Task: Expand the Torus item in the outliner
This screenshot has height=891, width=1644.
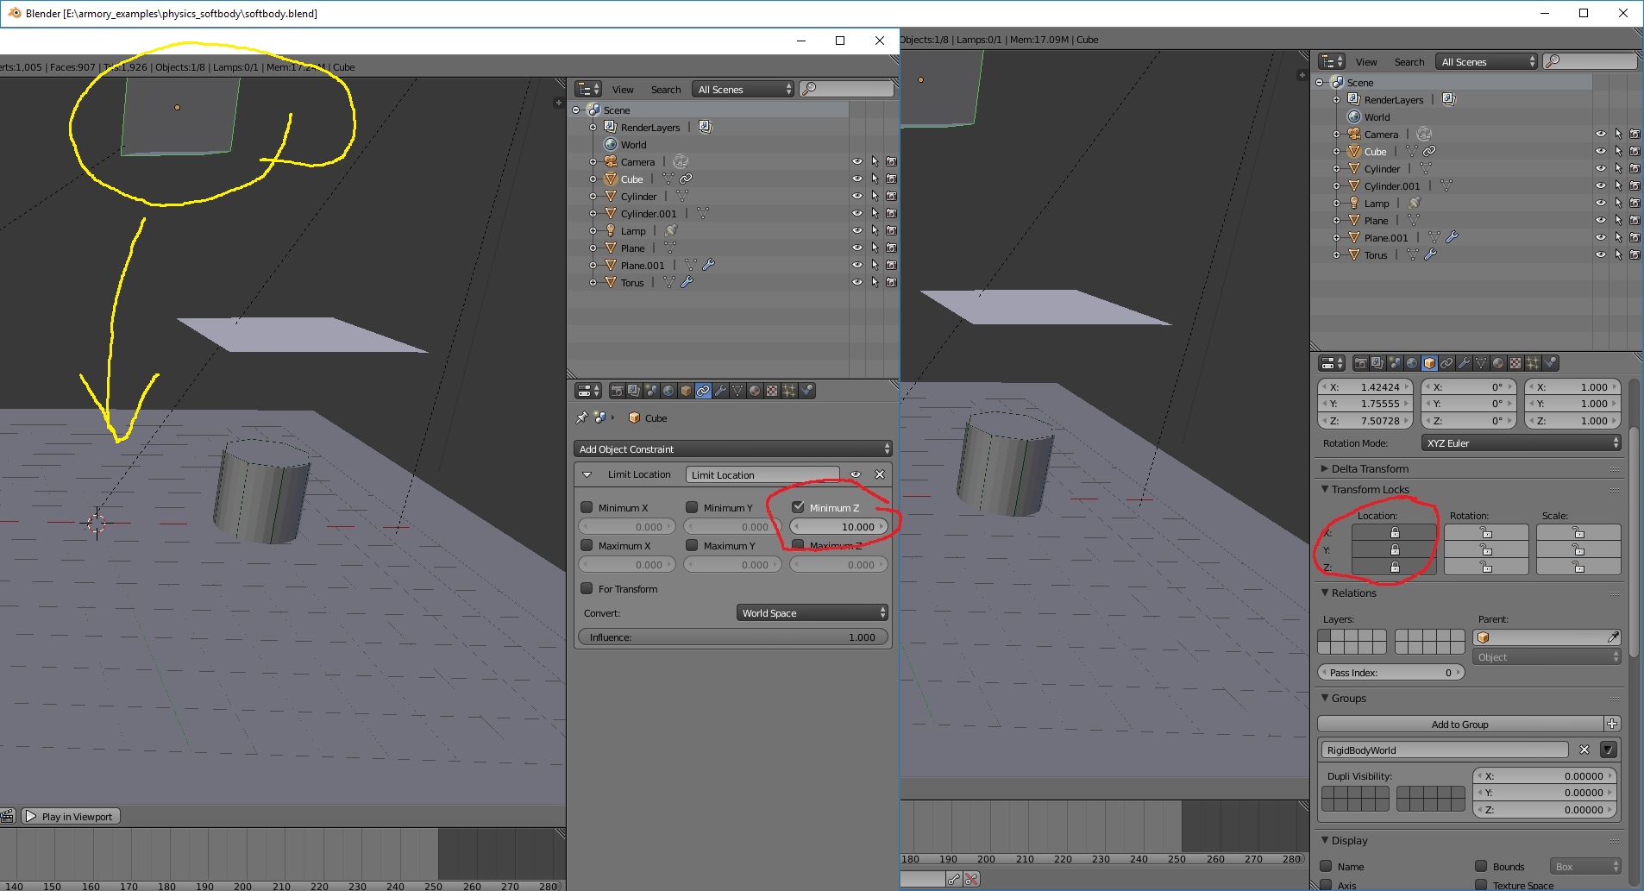Action: pyautogui.click(x=593, y=282)
